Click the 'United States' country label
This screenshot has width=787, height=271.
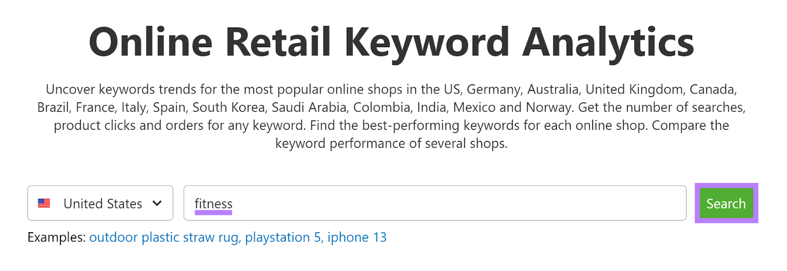(x=103, y=204)
